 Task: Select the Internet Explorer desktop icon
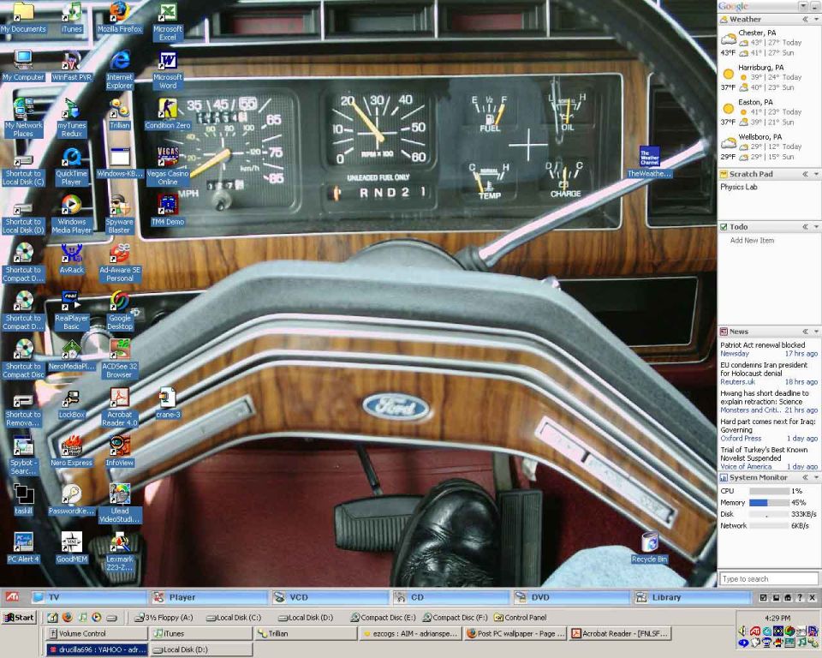click(120, 70)
